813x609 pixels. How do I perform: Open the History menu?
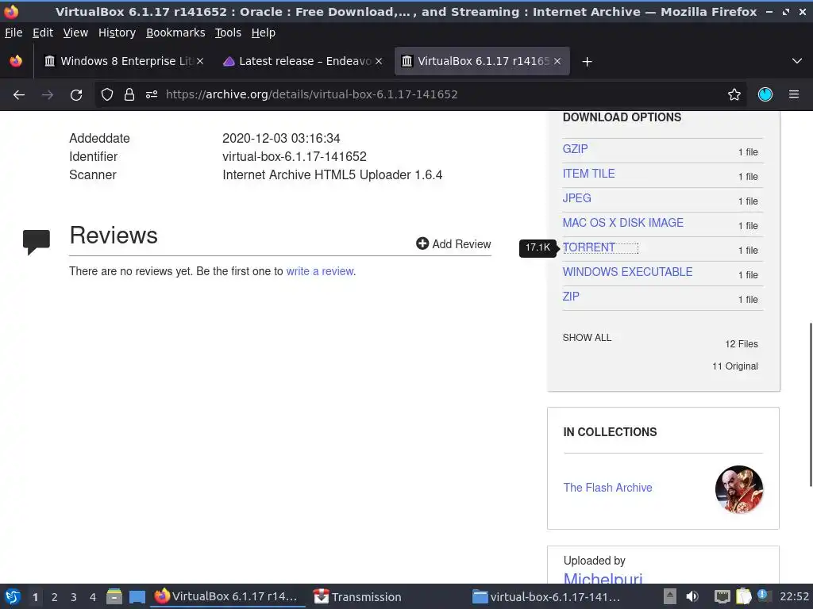pos(118,33)
